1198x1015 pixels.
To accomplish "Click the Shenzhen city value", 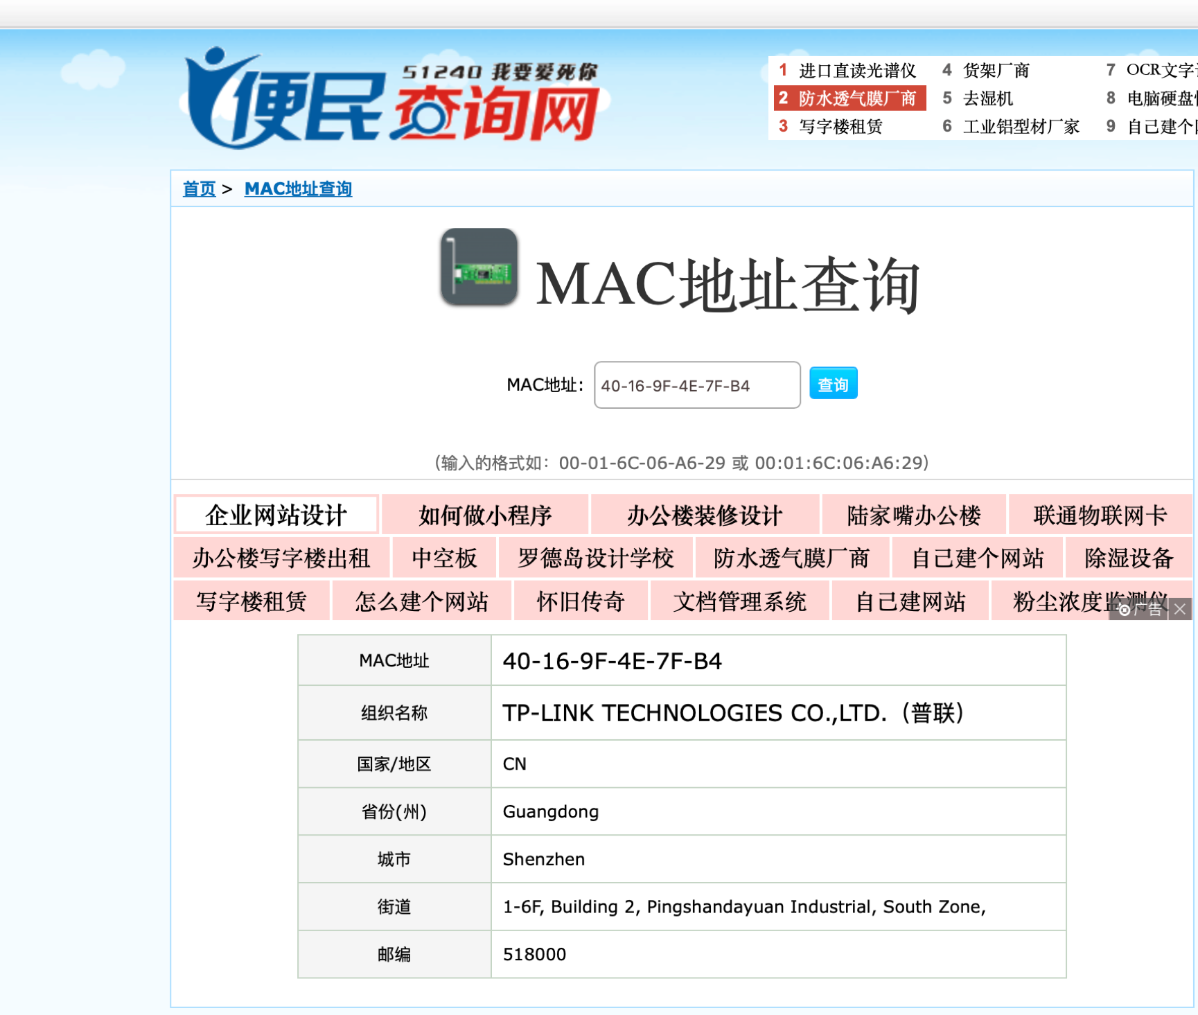I will pos(544,859).
